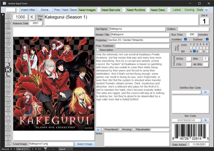Screen dimensions: 214x151
Task: Click the Edition input field
Action: point(193,29)
